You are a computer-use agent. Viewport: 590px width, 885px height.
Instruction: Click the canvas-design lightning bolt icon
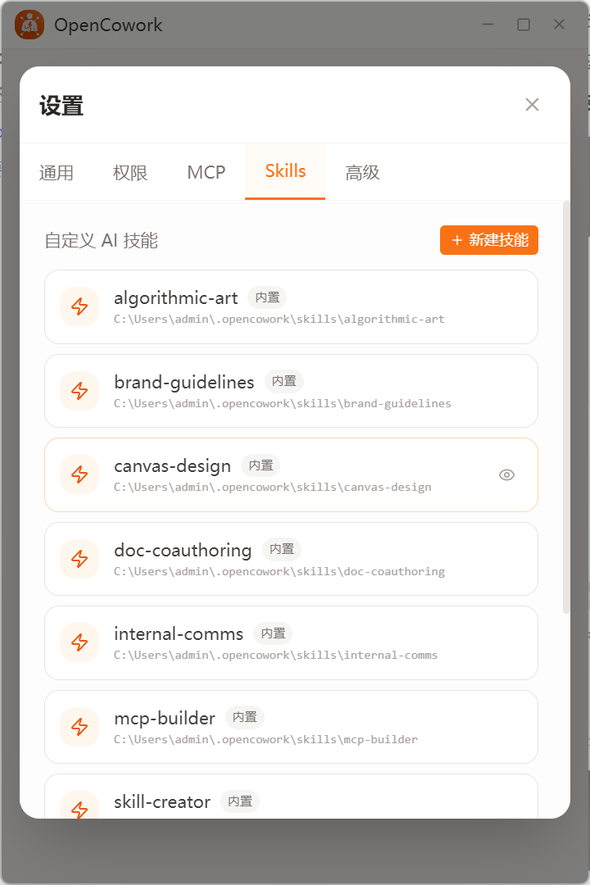pos(79,474)
